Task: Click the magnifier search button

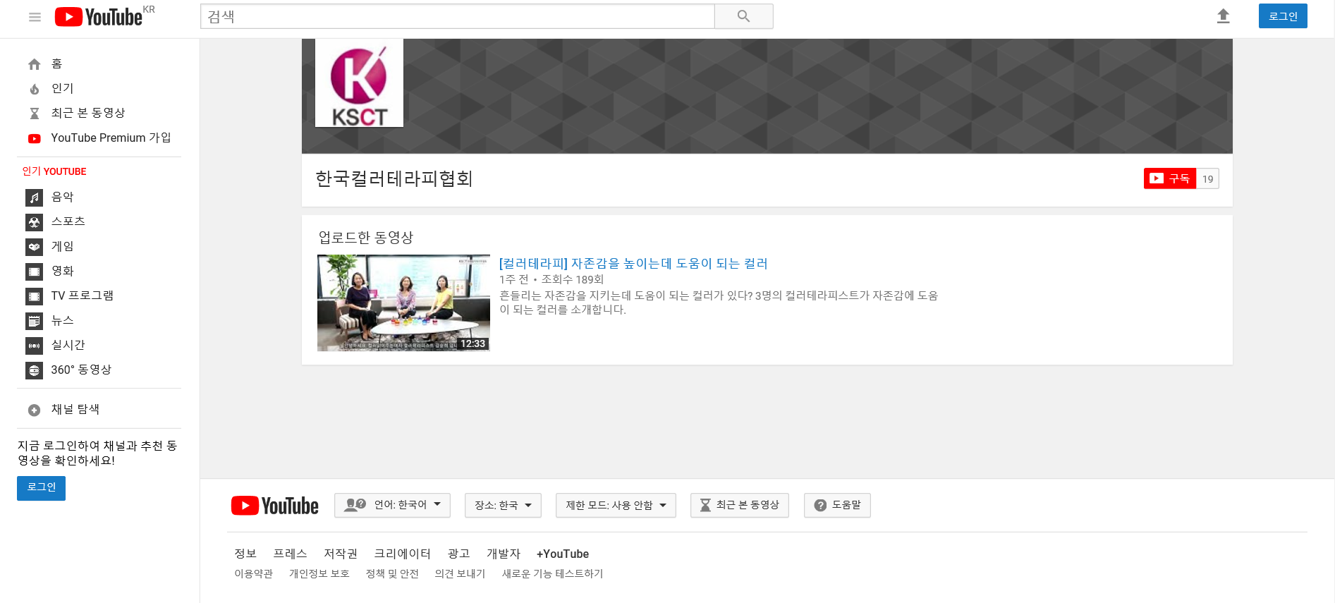Action: click(x=743, y=16)
